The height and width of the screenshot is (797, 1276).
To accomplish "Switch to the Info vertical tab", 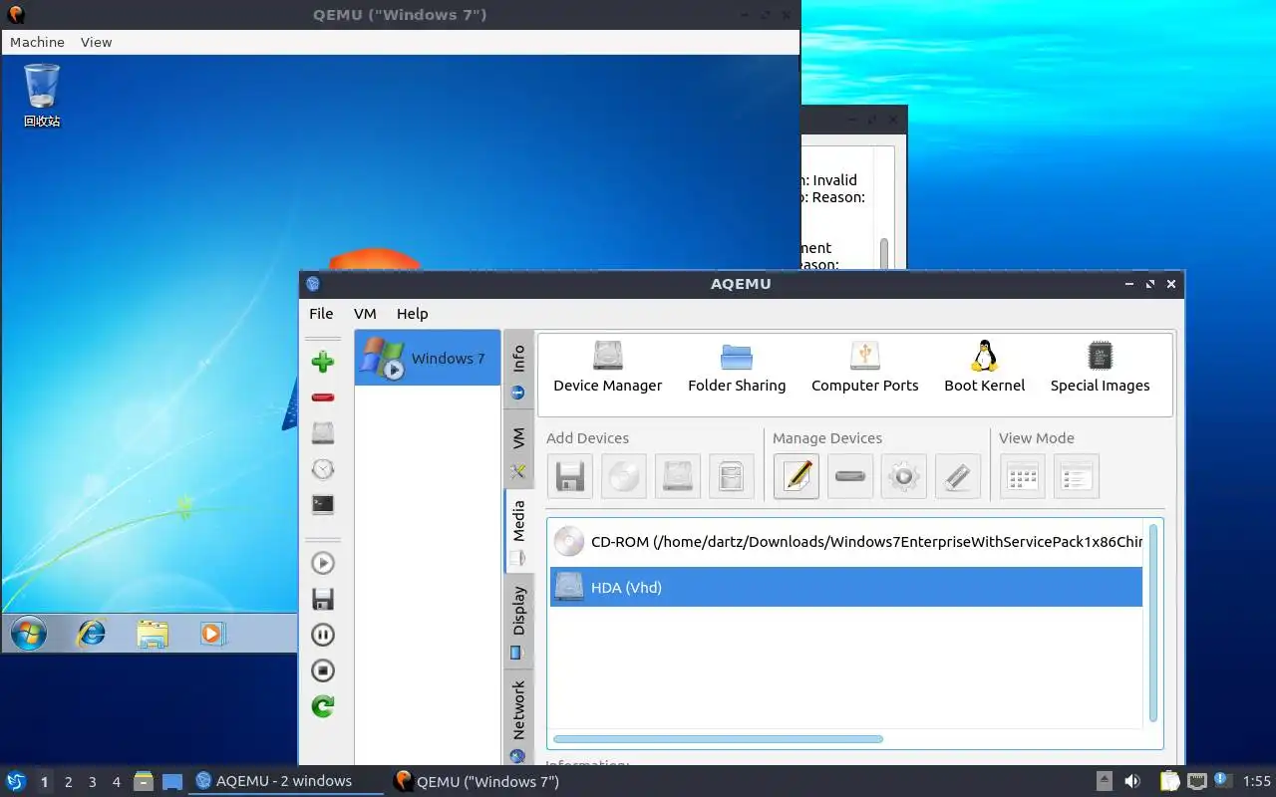I will 518,370.
